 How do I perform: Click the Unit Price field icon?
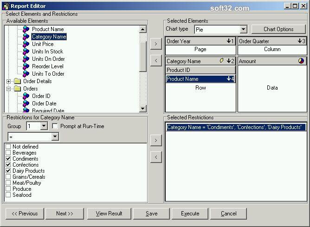pyautogui.click(x=26, y=44)
